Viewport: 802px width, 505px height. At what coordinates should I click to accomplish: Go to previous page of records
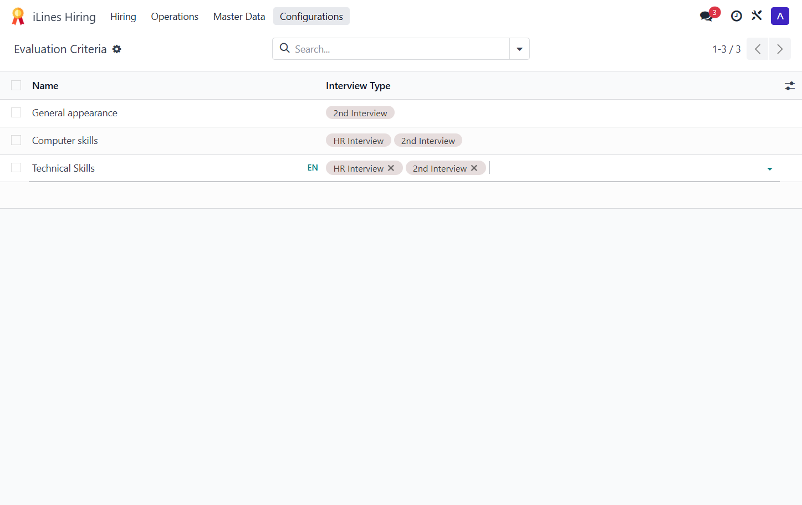click(x=758, y=49)
